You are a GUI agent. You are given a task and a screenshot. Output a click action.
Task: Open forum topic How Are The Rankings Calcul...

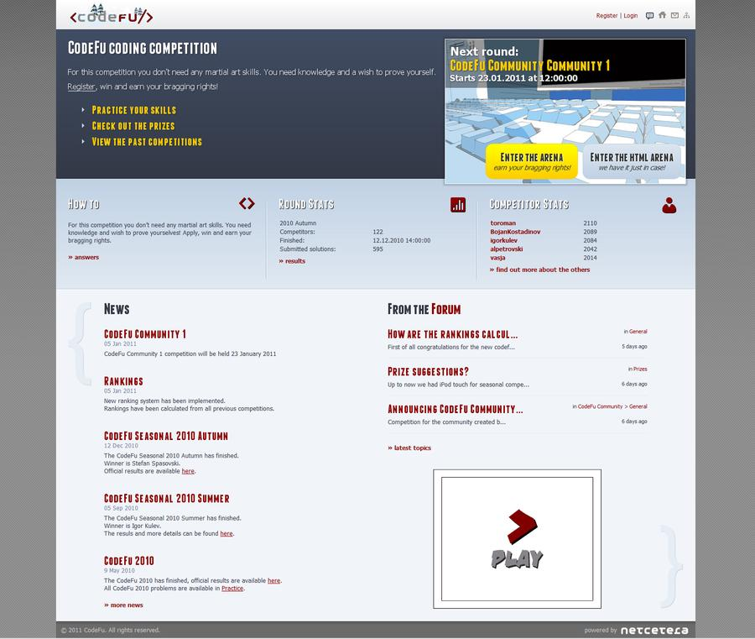[x=453, y=334]
